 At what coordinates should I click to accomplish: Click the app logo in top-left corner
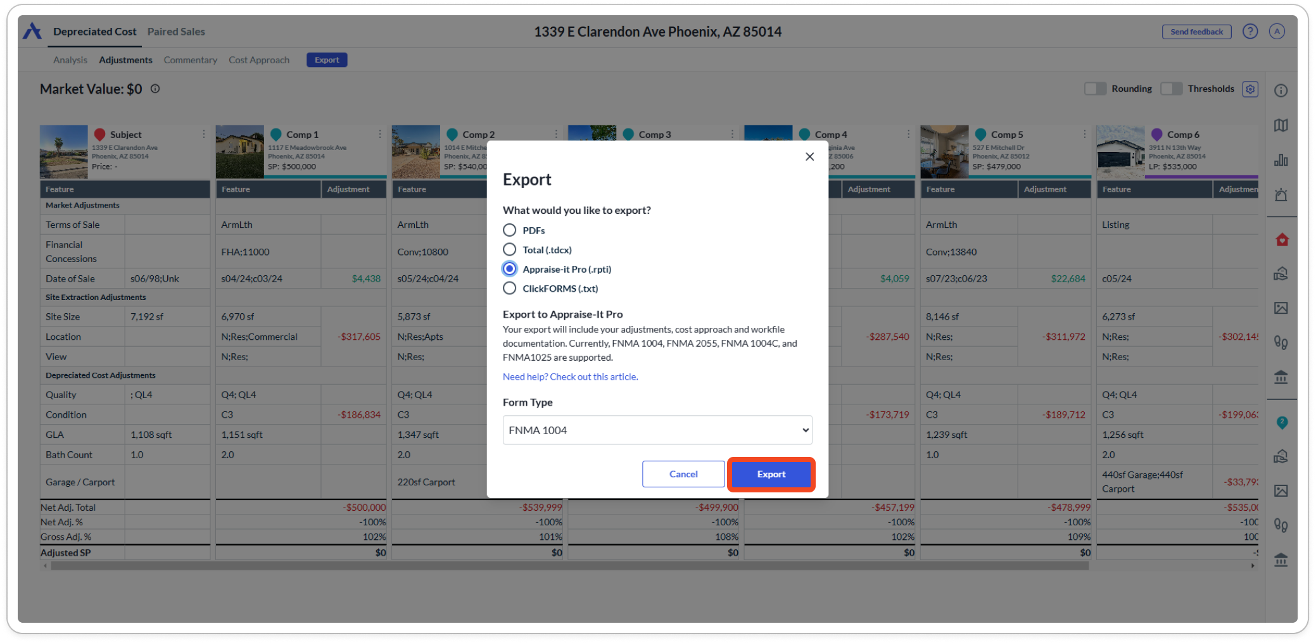(32, 30)
